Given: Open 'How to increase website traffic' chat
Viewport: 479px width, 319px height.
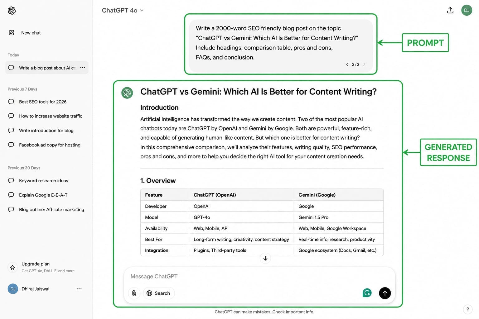Looking at the screenshot, I should click(47, 116).
